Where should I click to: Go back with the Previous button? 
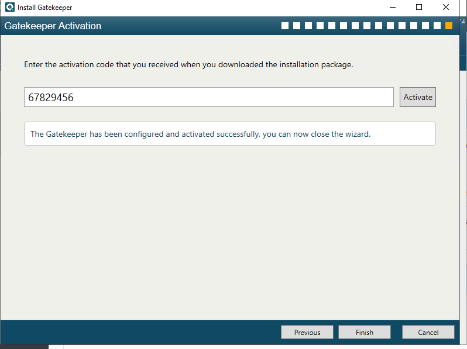[x=307, y=332]
